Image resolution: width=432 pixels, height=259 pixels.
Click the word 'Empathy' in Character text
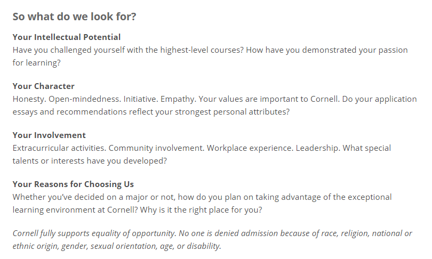pos(178,99)
